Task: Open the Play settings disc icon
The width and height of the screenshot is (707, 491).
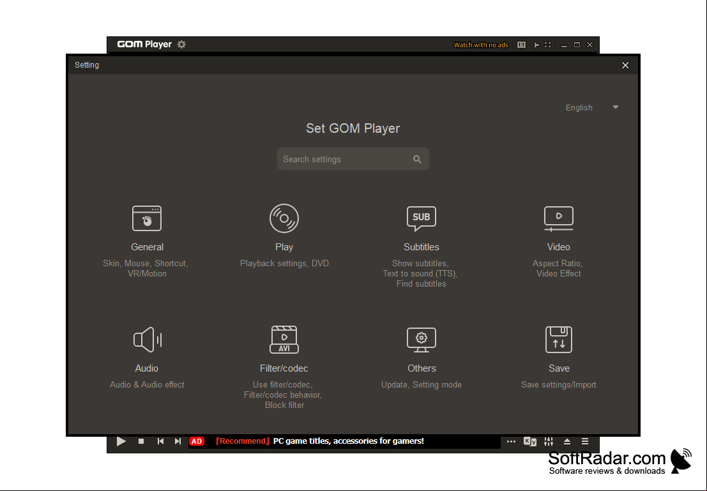Action: (x=284, y=218)
